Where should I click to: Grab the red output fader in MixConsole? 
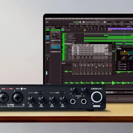pyautogui.click(x=111, y=66)
